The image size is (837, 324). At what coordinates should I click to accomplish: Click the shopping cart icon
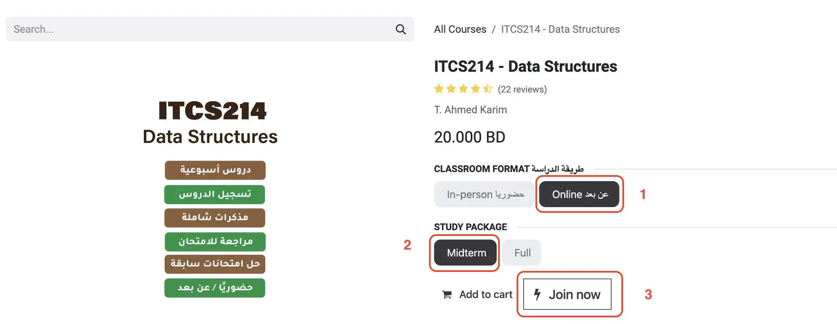point(447,295)
